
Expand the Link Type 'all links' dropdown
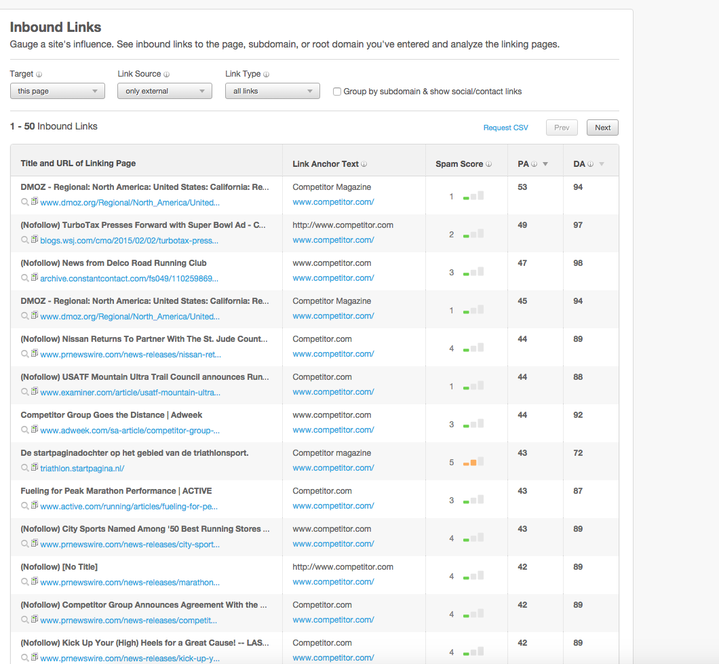point(273,91)
